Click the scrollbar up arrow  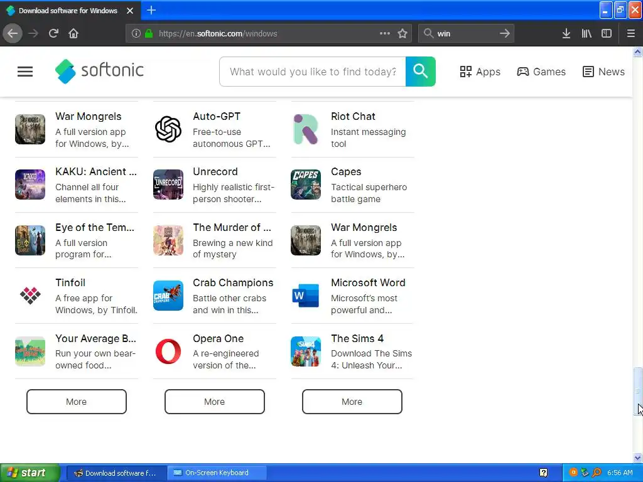(637, 51)
